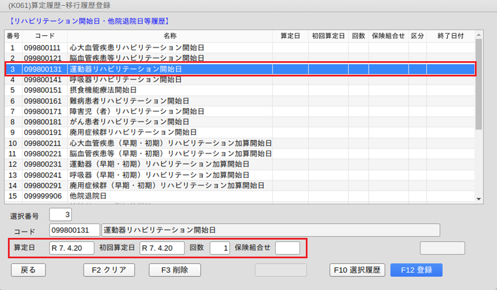Click the F3 削除 button

click(175, 270)
